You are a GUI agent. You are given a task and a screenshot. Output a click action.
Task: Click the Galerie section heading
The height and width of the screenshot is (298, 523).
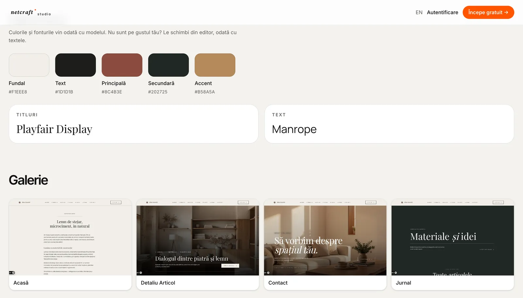(28, 180)
